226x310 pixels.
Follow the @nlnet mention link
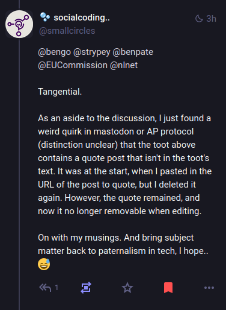124,65
